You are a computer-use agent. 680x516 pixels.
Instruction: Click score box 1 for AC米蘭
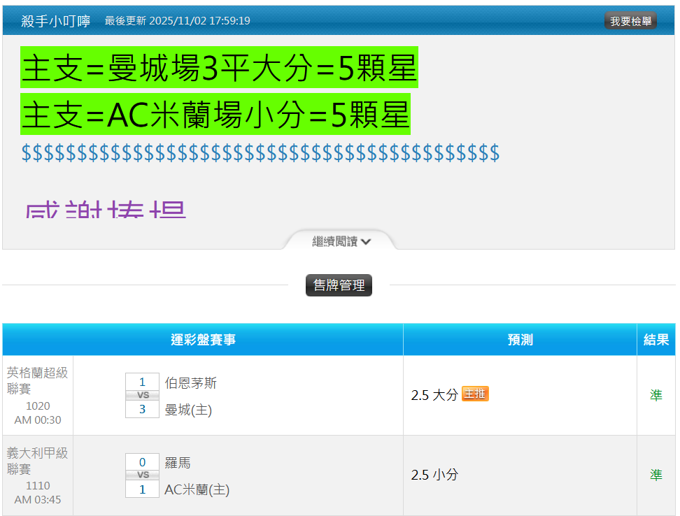point(142,489)
